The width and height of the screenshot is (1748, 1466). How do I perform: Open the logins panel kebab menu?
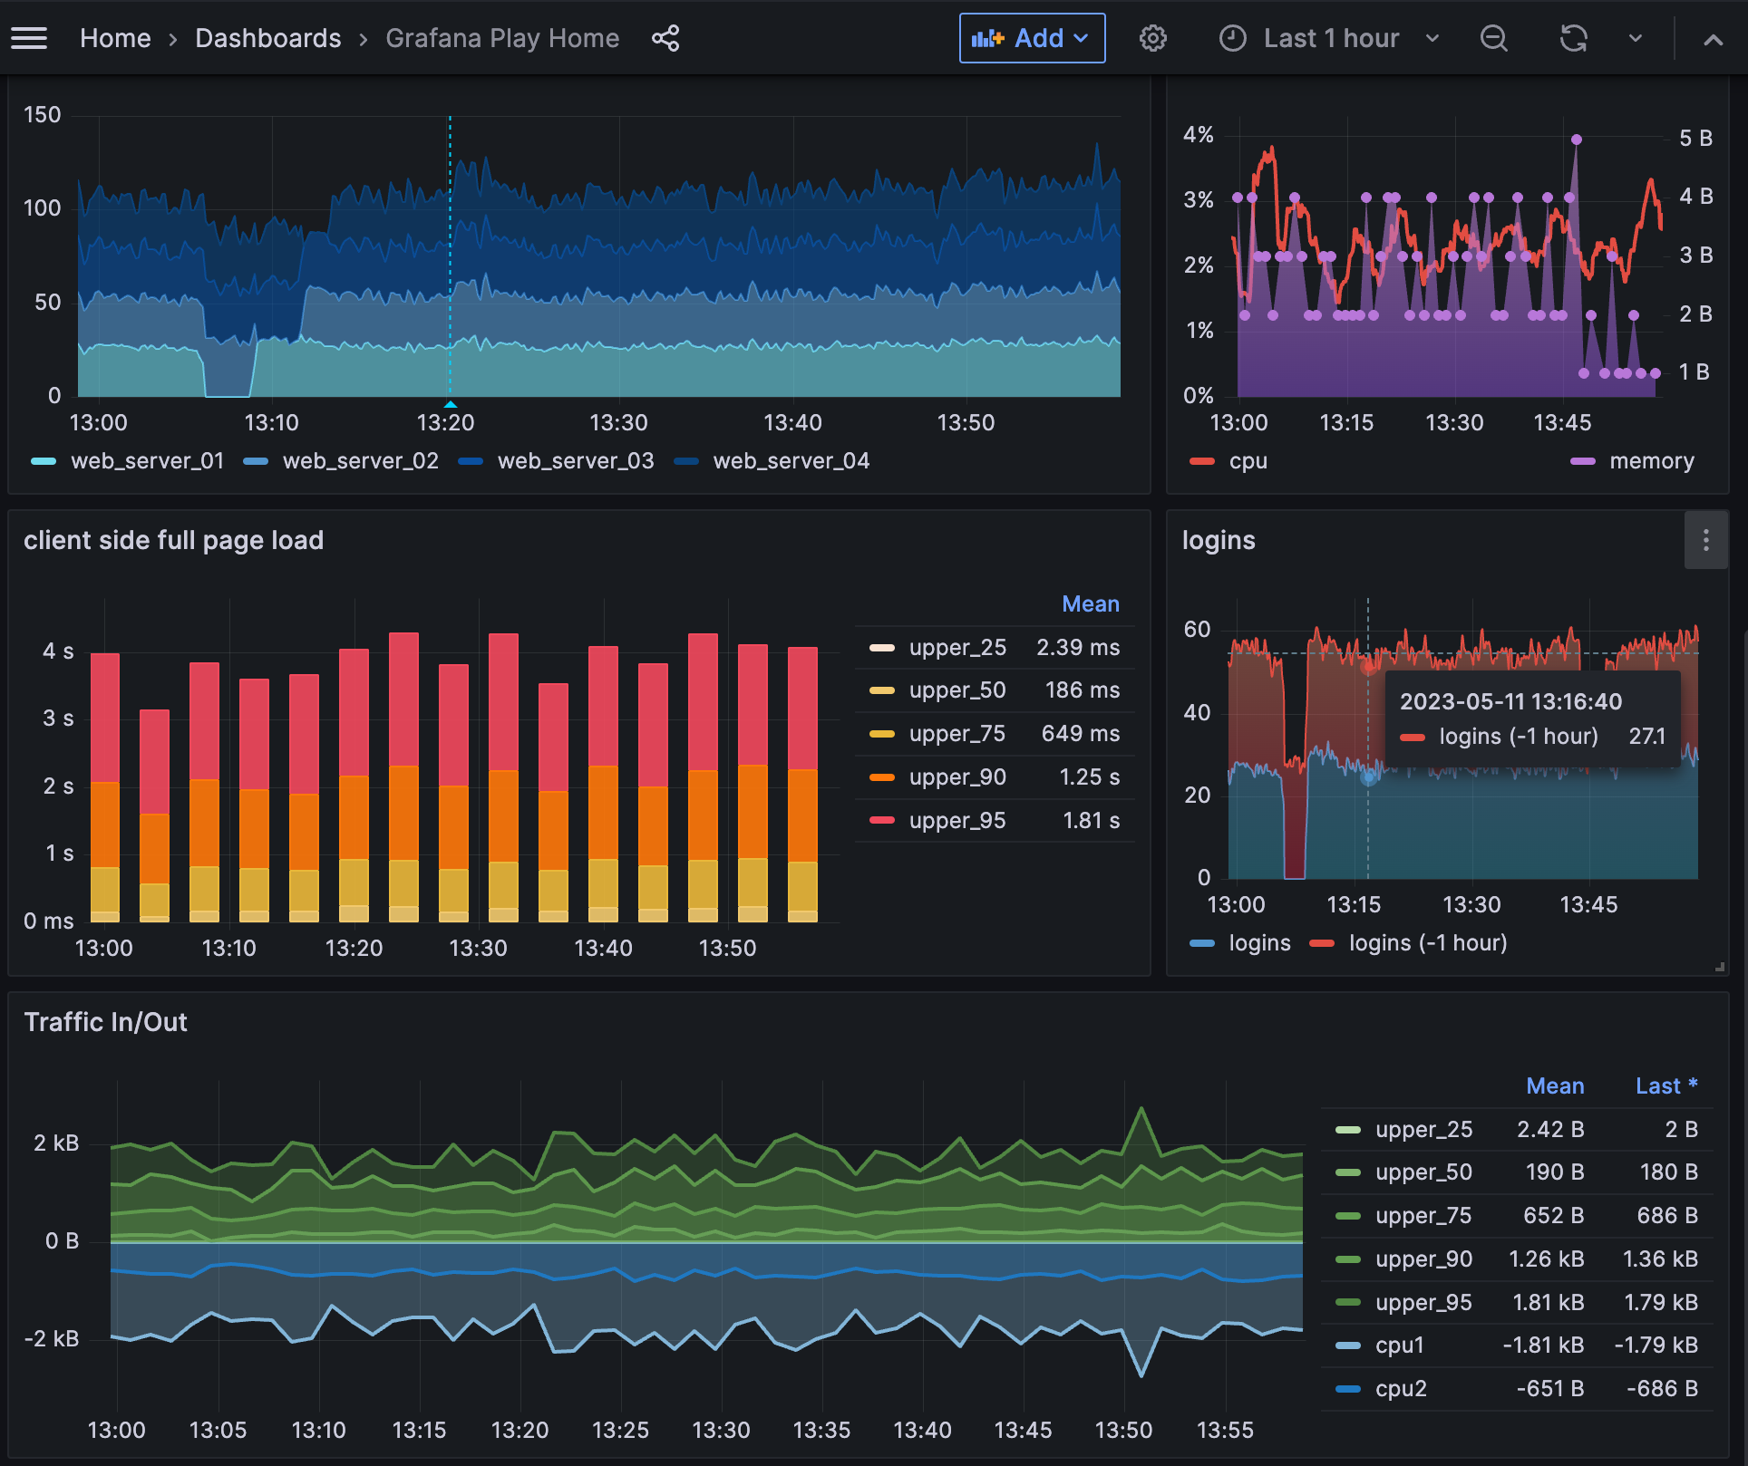[x=1706, y=540]
